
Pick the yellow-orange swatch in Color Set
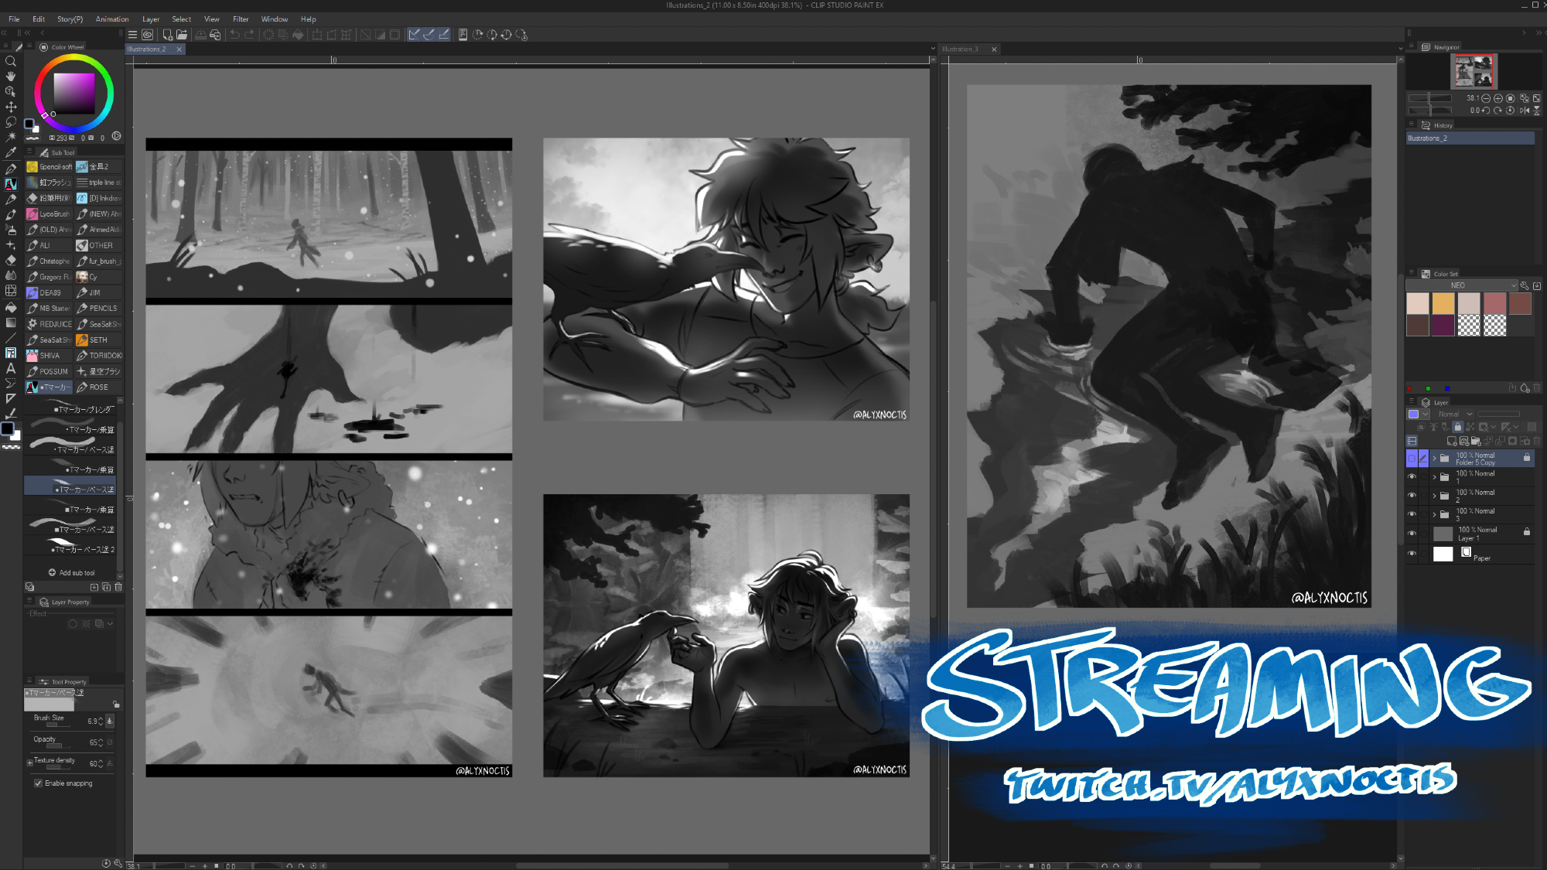click(1443, 303)
